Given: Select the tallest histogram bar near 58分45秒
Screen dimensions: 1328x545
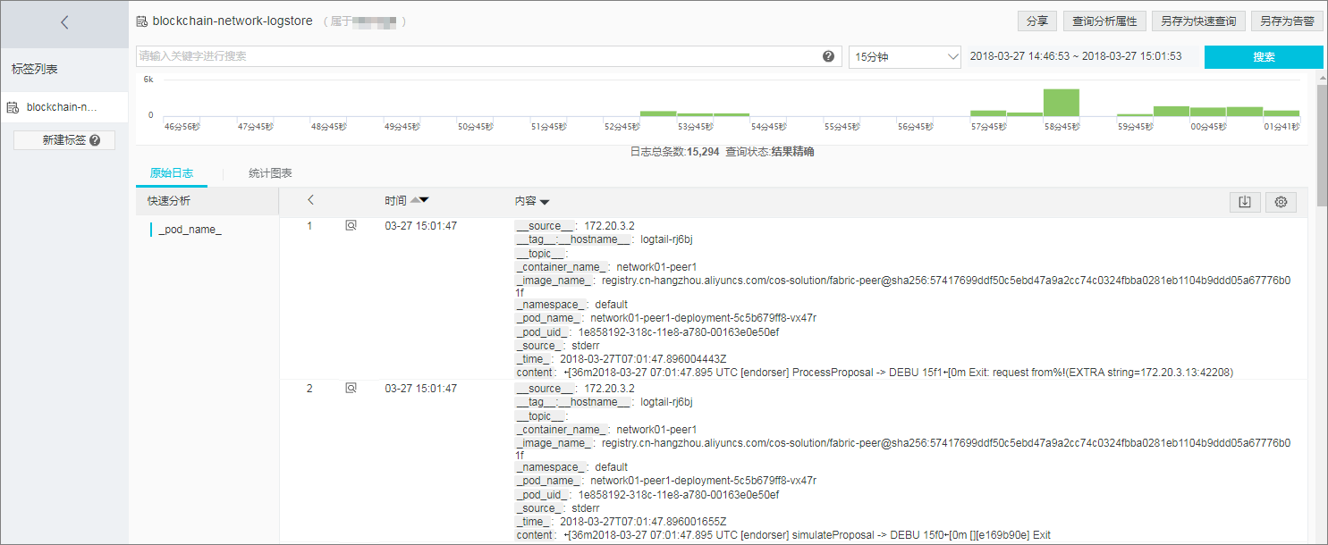Looking at the screenshot, I should [1061, 102].
